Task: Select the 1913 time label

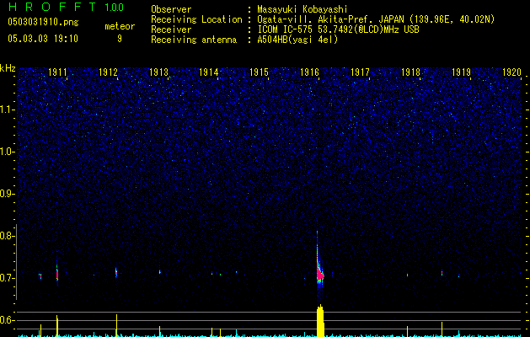Action: click(x=158, y=72)
